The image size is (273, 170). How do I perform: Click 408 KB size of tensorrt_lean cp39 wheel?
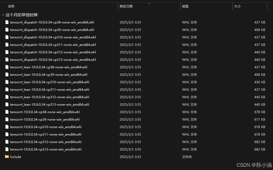pos(260,75)
